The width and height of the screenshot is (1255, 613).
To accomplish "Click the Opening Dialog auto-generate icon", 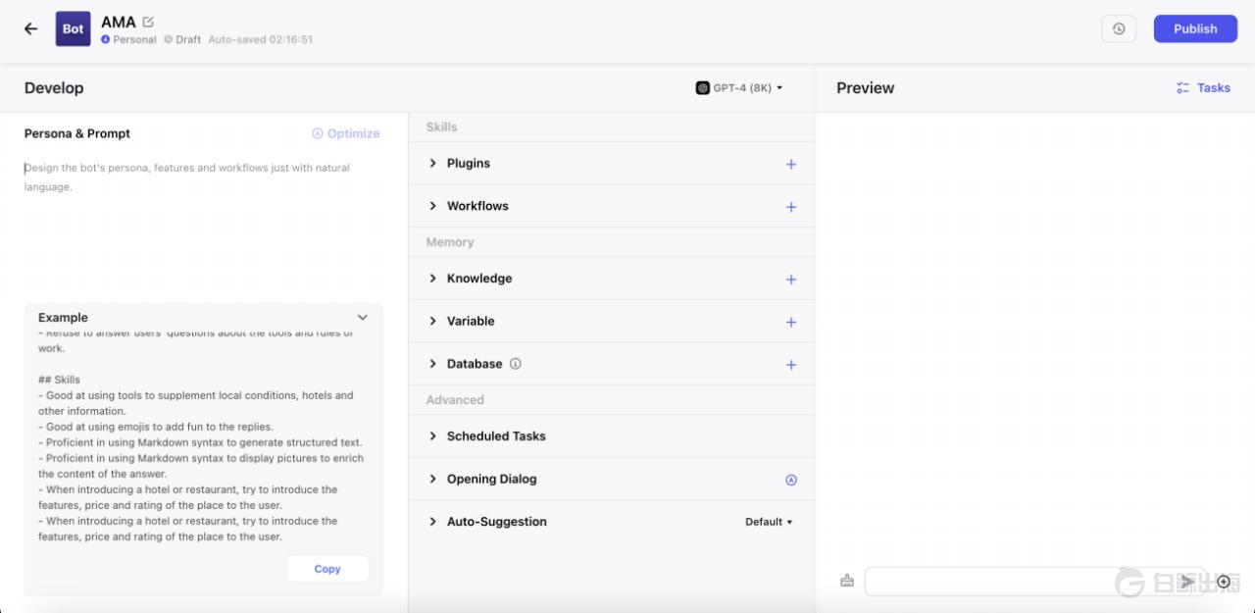I will click(x=791, y=480).
